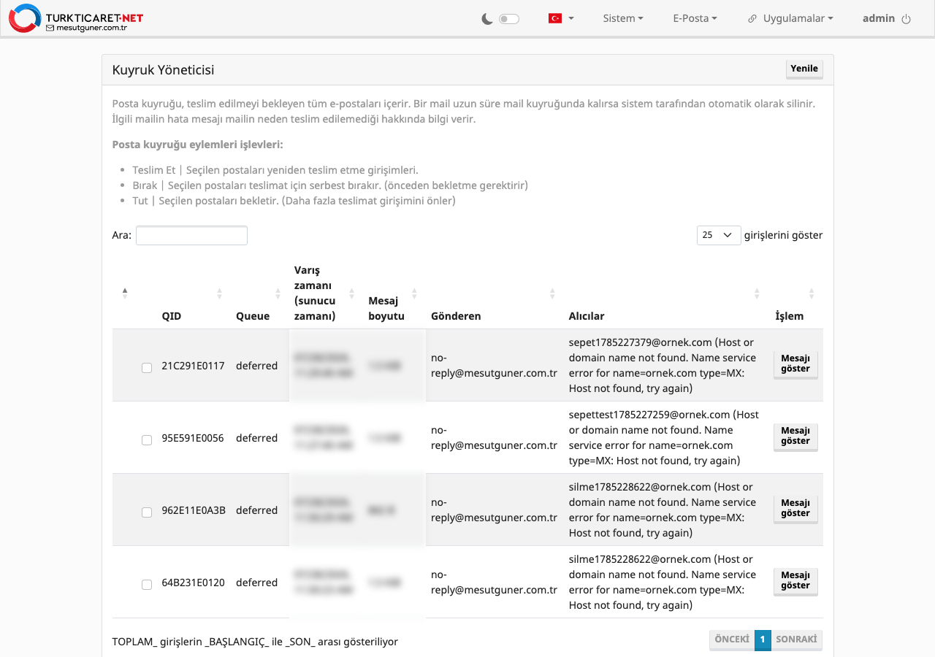Click QID text 21C291E0117
Viewport: 935px width, 657px height.
[x=193, y=366]
